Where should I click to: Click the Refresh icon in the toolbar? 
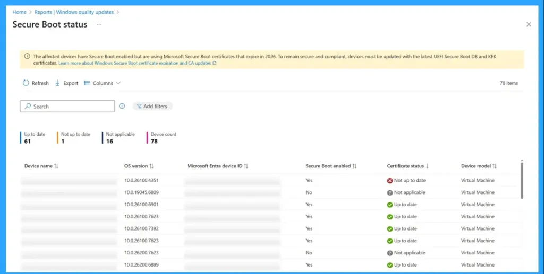click(25, 83)
